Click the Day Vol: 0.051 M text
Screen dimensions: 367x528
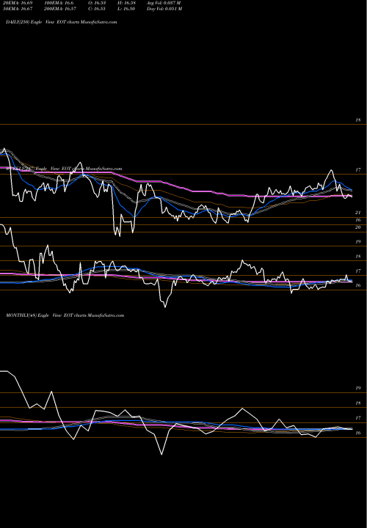164,9
